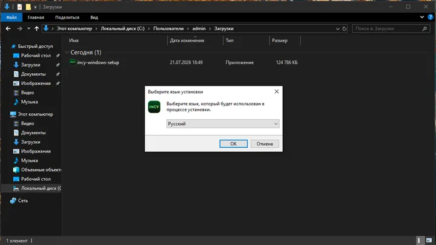436x245 pixels.
Task: Open pinned Документы in quick access
Action: 33,74
